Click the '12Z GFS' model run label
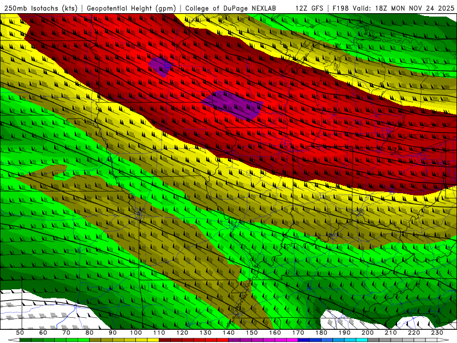The width and height of the screenshot is (457, 343). coord(309,8)
